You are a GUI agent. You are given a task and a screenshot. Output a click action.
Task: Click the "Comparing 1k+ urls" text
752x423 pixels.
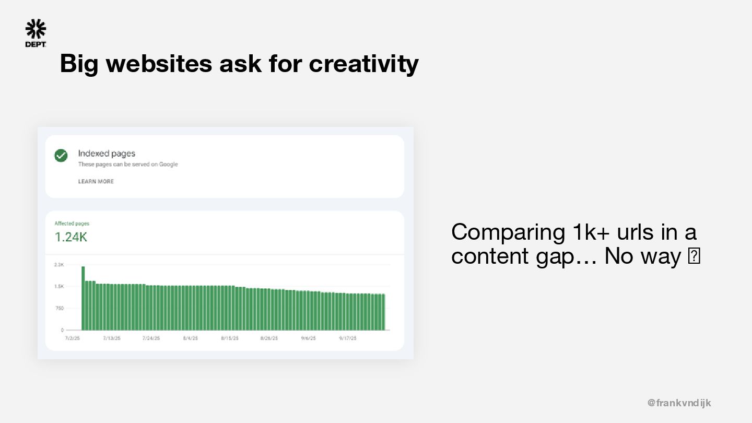[573, 232]
